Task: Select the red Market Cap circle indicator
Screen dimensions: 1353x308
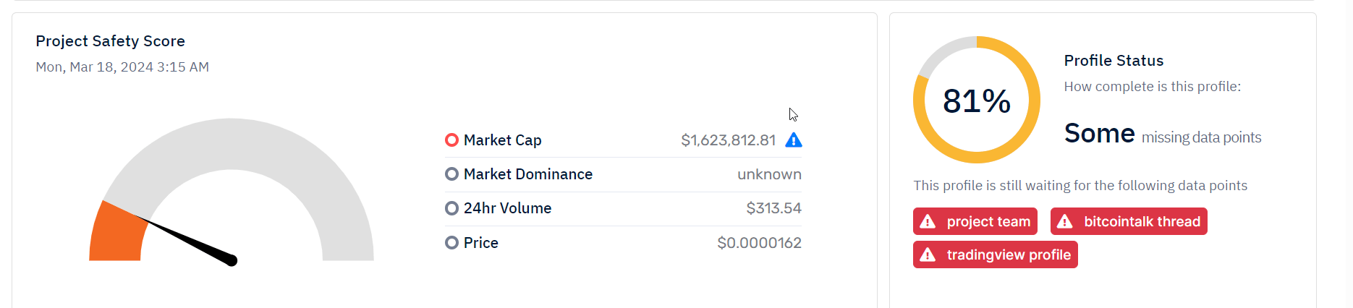Action: tap(451, 140)
